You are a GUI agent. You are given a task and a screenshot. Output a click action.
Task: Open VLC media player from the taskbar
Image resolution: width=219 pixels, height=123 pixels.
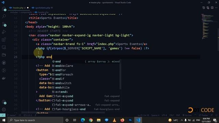click(114, 120)
